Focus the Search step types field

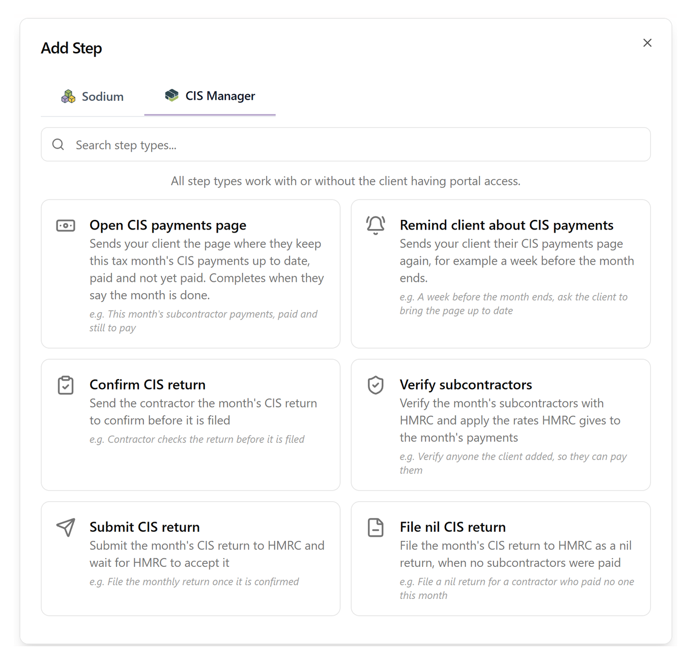click(x=346, y=145)
